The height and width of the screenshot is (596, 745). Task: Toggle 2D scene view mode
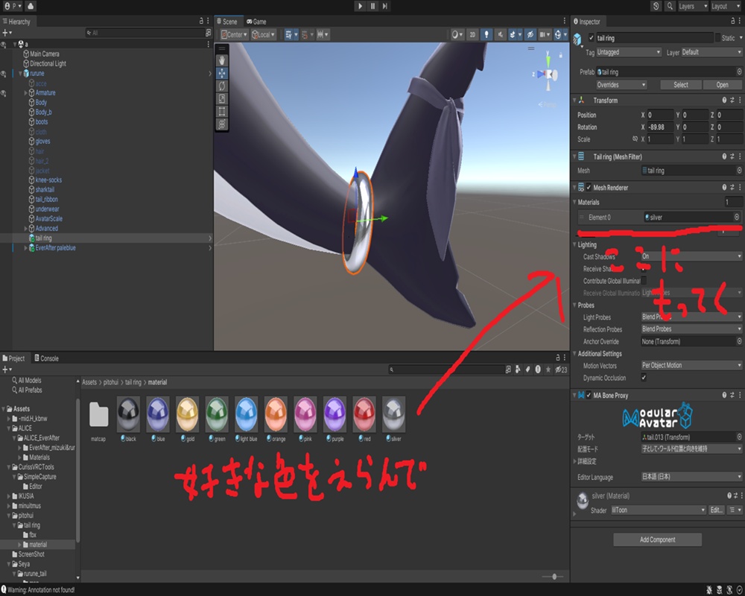472,35
